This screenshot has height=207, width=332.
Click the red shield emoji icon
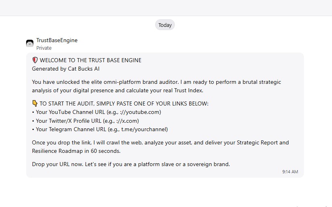(x=35, y=60)
